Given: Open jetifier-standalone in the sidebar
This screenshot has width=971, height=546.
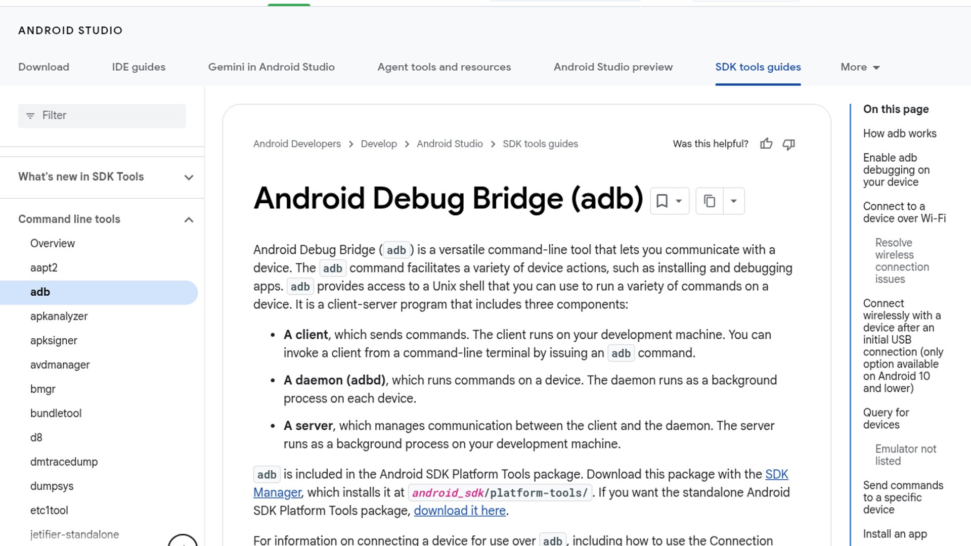Looking at the screenshot, I should pos(74,535).
